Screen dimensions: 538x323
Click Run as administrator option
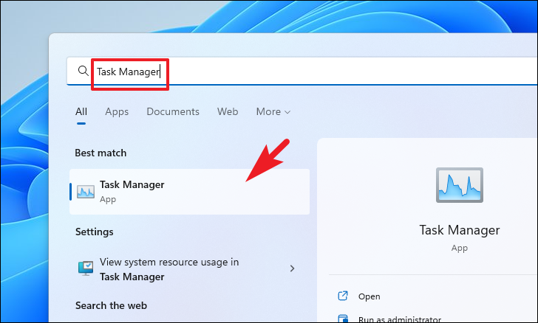400,319
